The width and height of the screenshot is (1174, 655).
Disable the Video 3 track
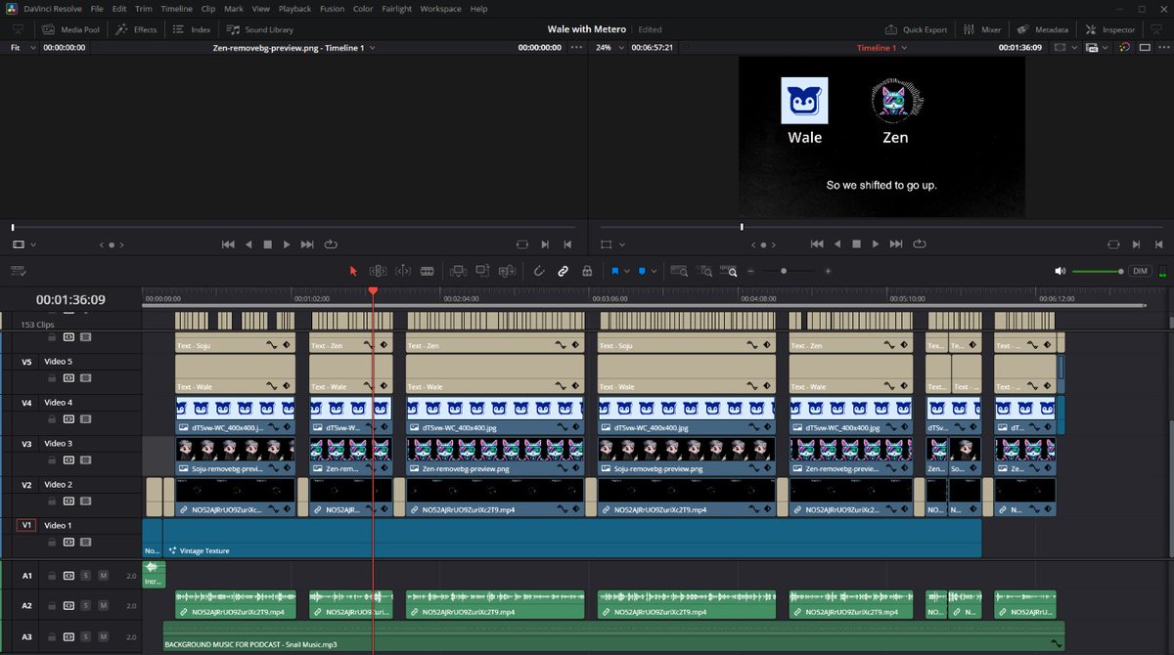point(86,459)
